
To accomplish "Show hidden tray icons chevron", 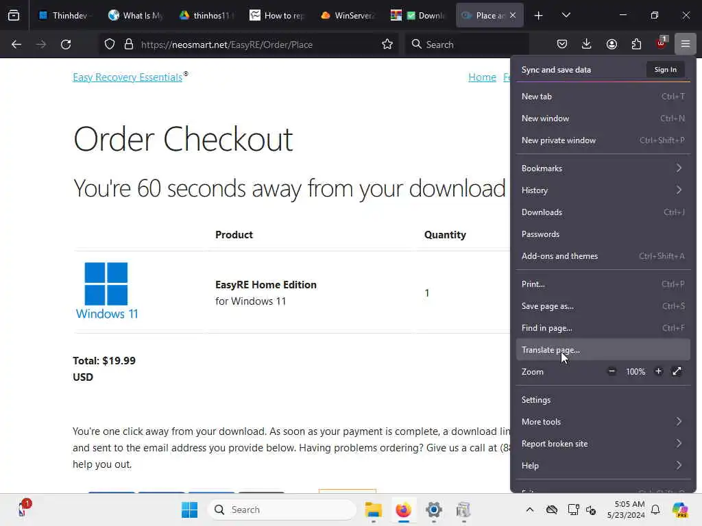I will tap(530, 510).
